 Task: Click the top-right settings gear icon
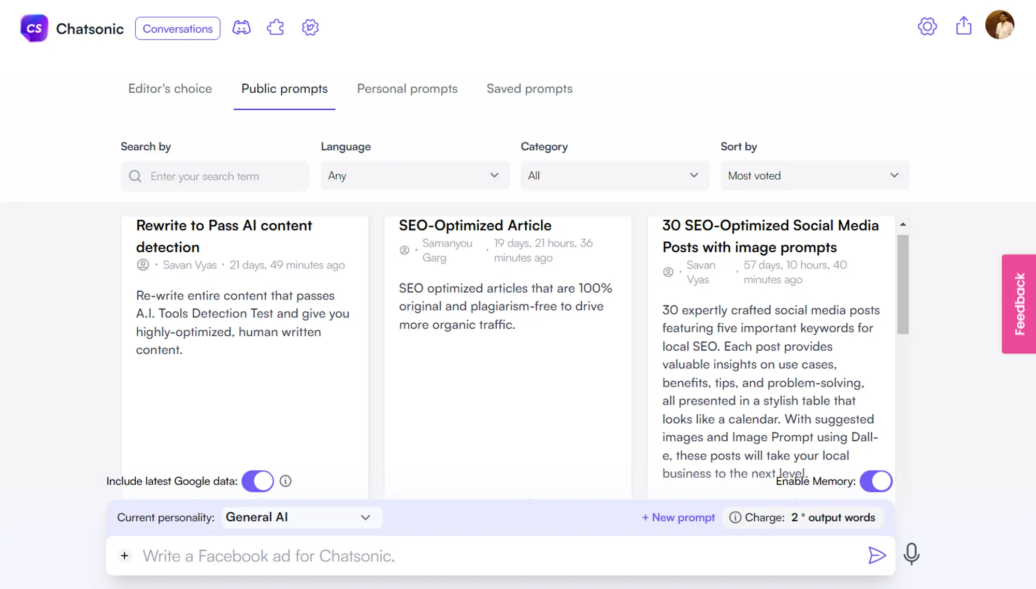pos(927,26)
